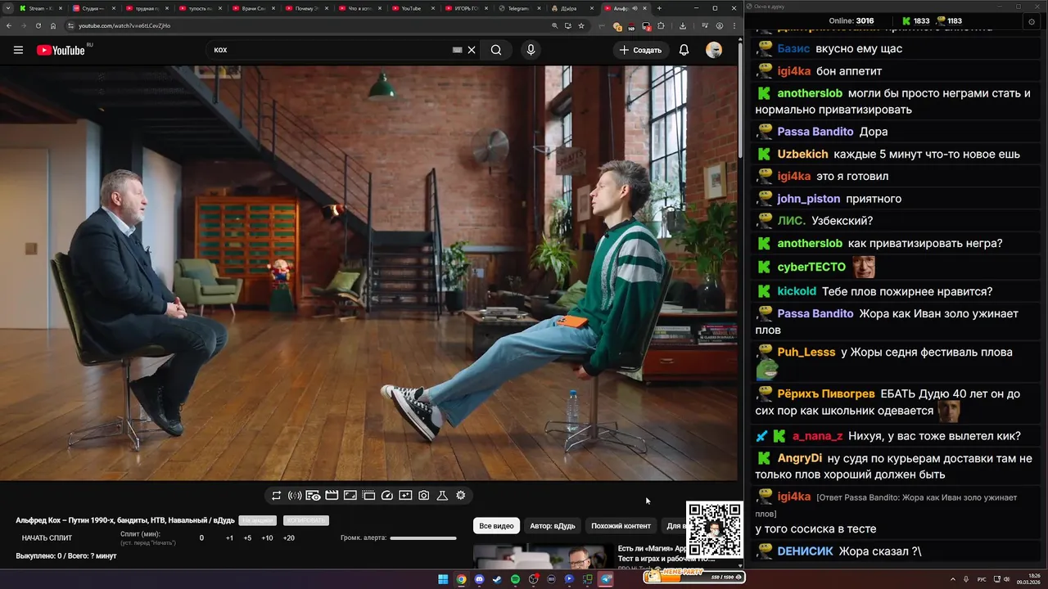Image resolution: width=1048 pixels, height=589 pixels.
Task: Open Discord from the taskbar
Action: tap(479, 579)
